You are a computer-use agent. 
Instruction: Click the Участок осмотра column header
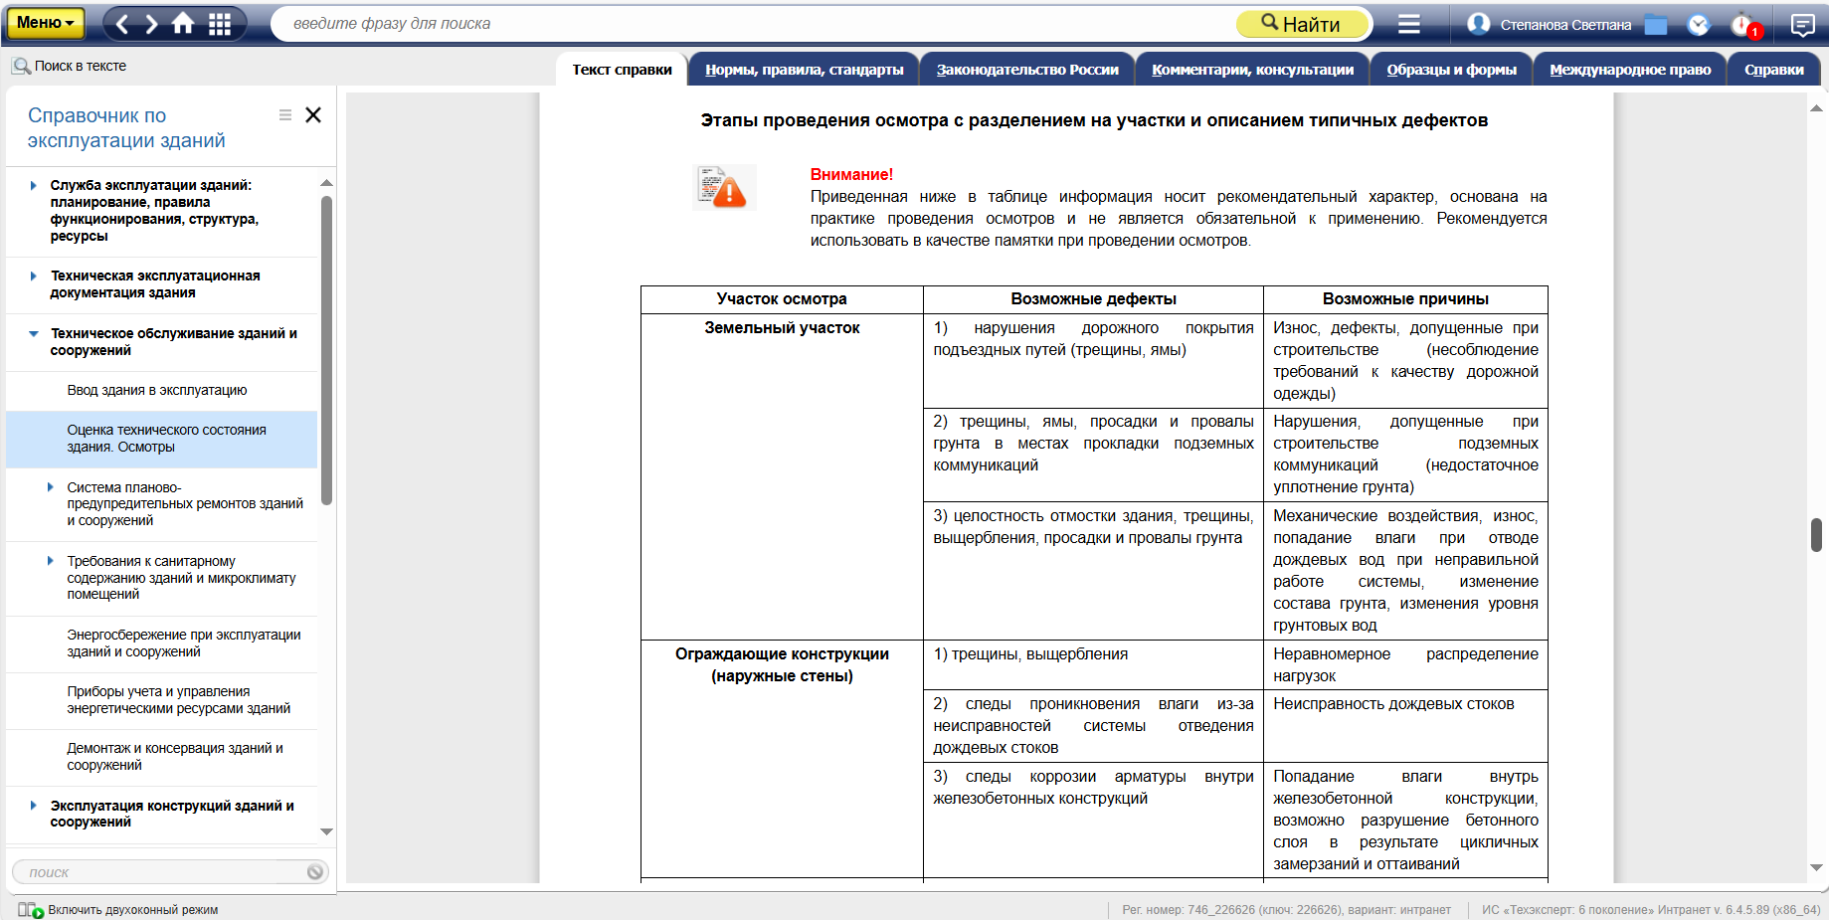click(x=782, y=299)
